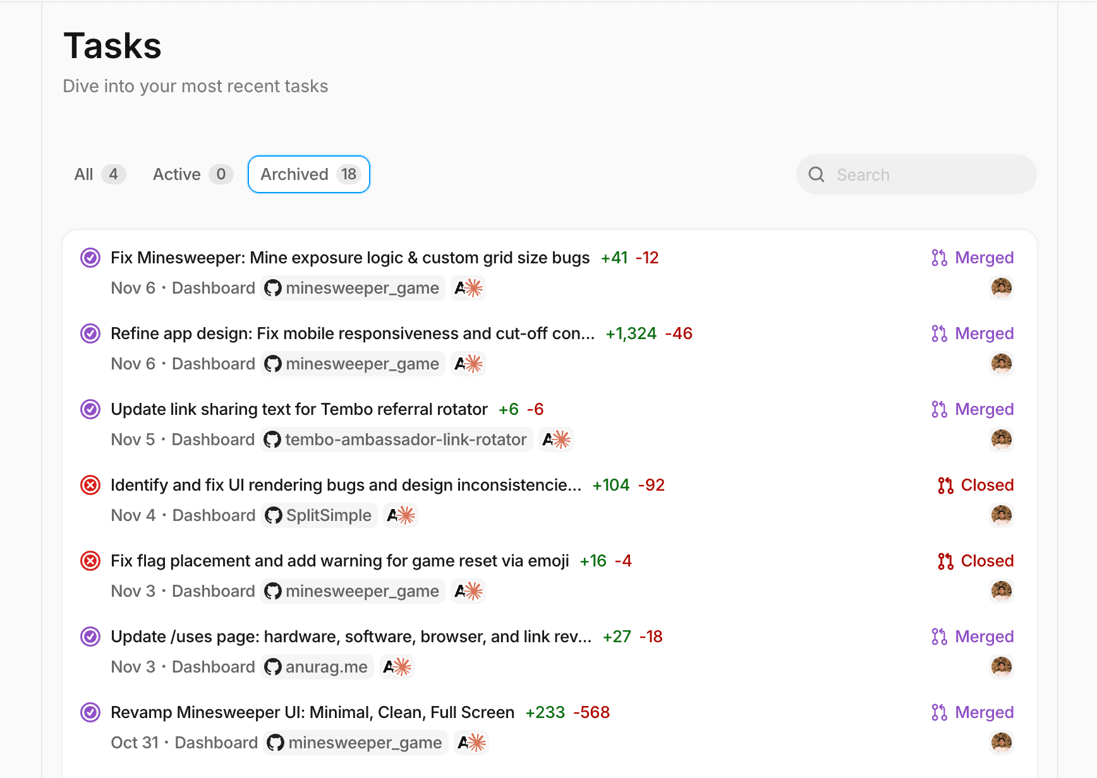Switch to the All tasks tab

(x=99, y=174)
